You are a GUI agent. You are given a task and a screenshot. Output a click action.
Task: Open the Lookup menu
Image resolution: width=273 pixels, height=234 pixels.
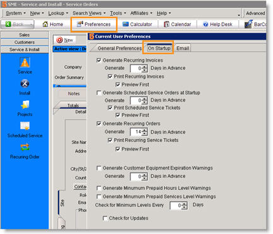pos(58,13)
